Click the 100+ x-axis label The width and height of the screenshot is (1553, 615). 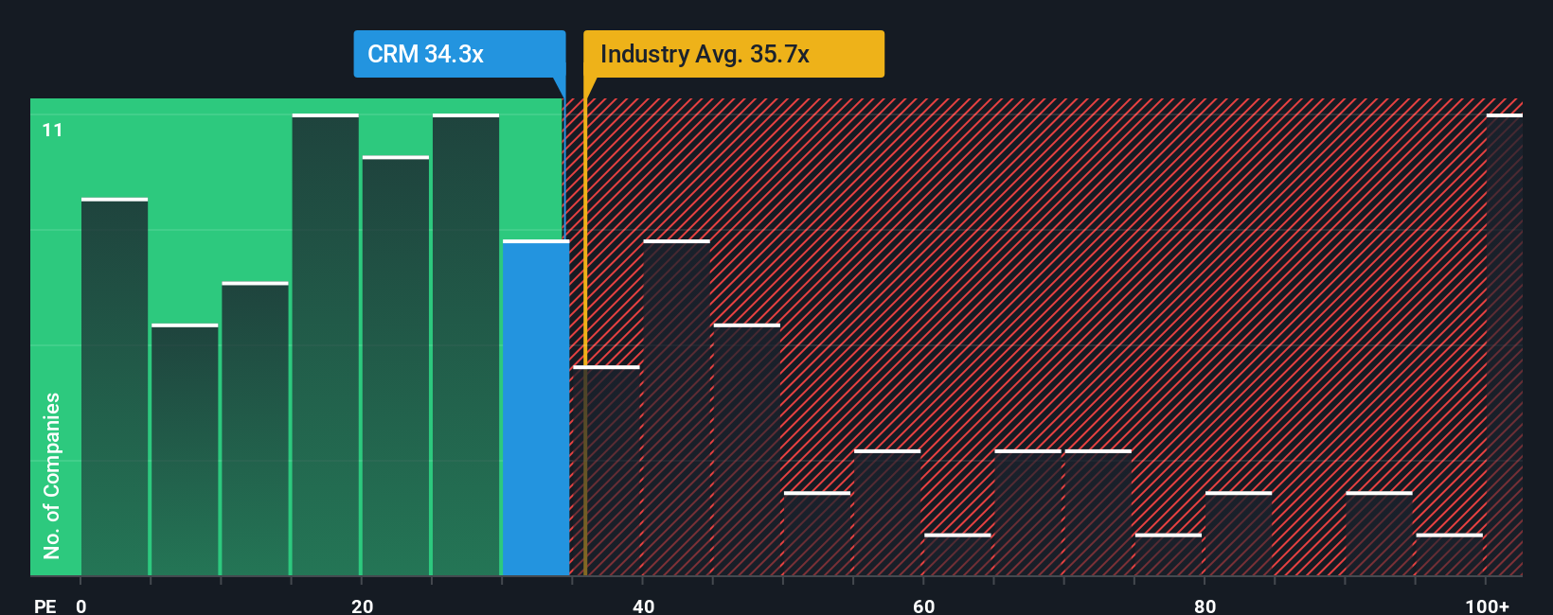tap(1487, 606)
